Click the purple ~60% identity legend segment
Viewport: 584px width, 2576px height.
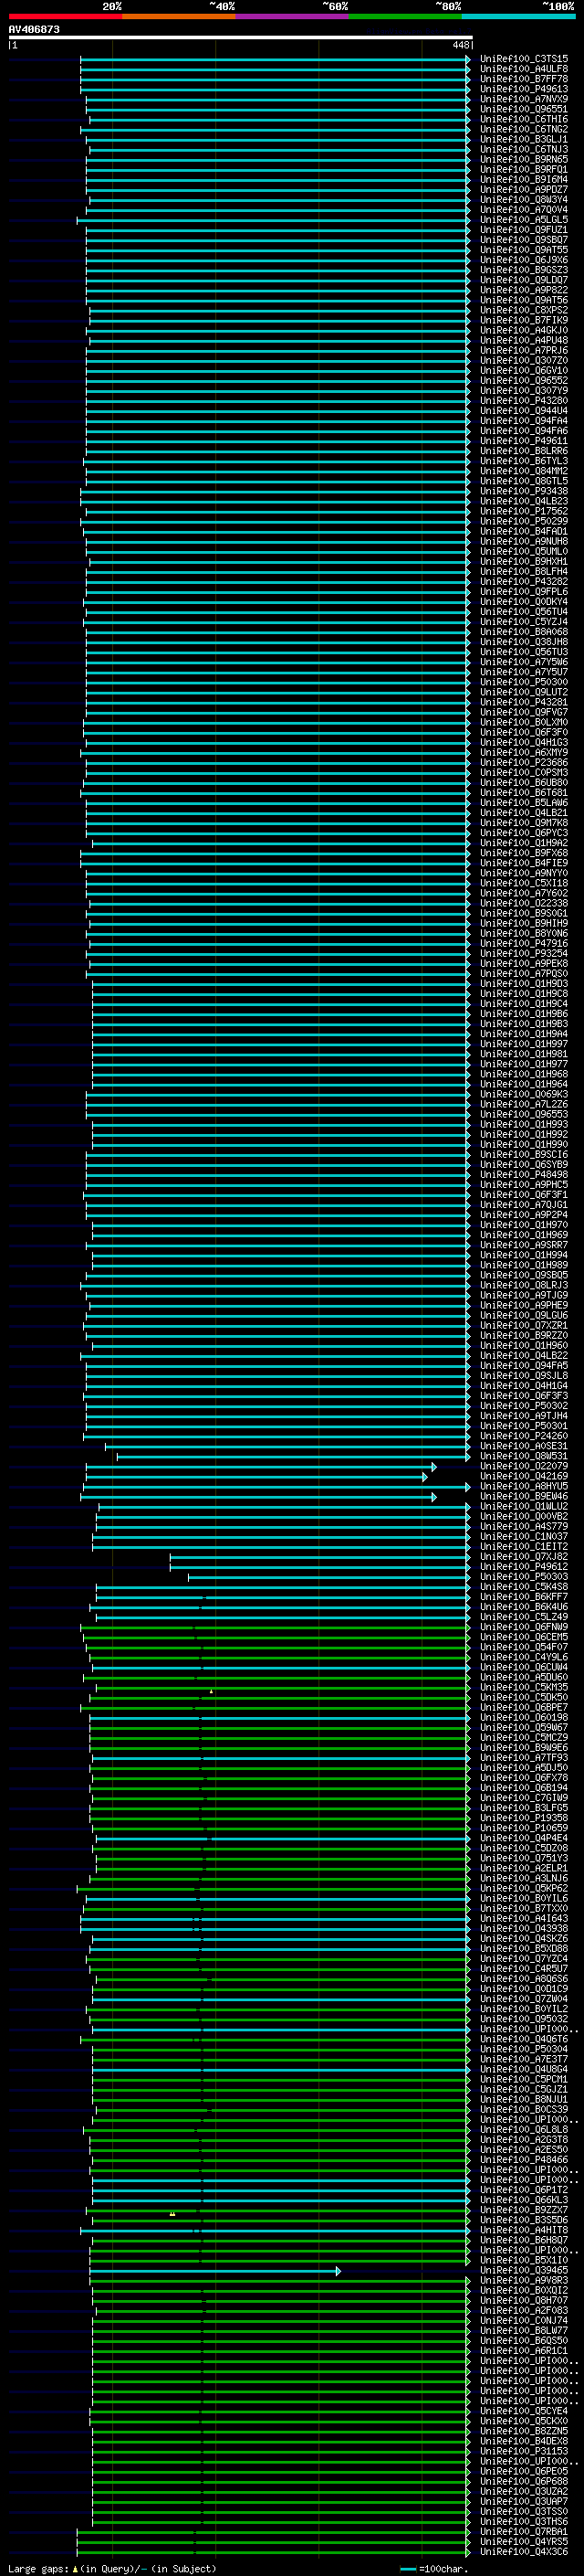(293, 16)
